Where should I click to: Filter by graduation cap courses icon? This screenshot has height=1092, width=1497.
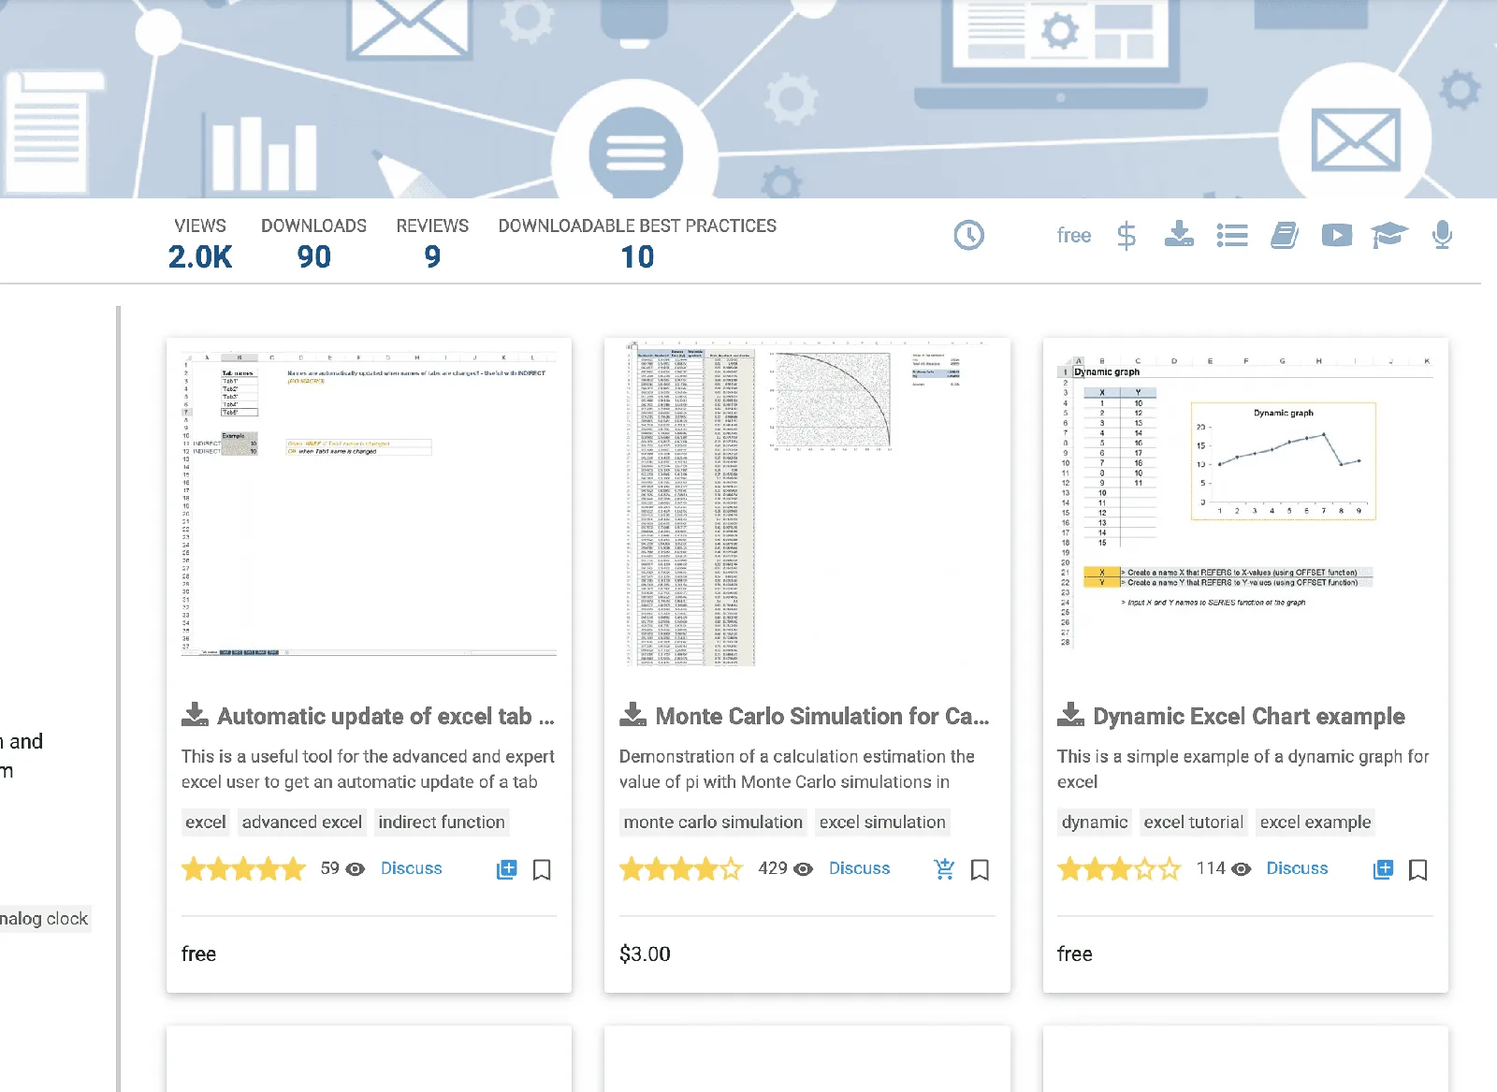tap(1389, 236)
